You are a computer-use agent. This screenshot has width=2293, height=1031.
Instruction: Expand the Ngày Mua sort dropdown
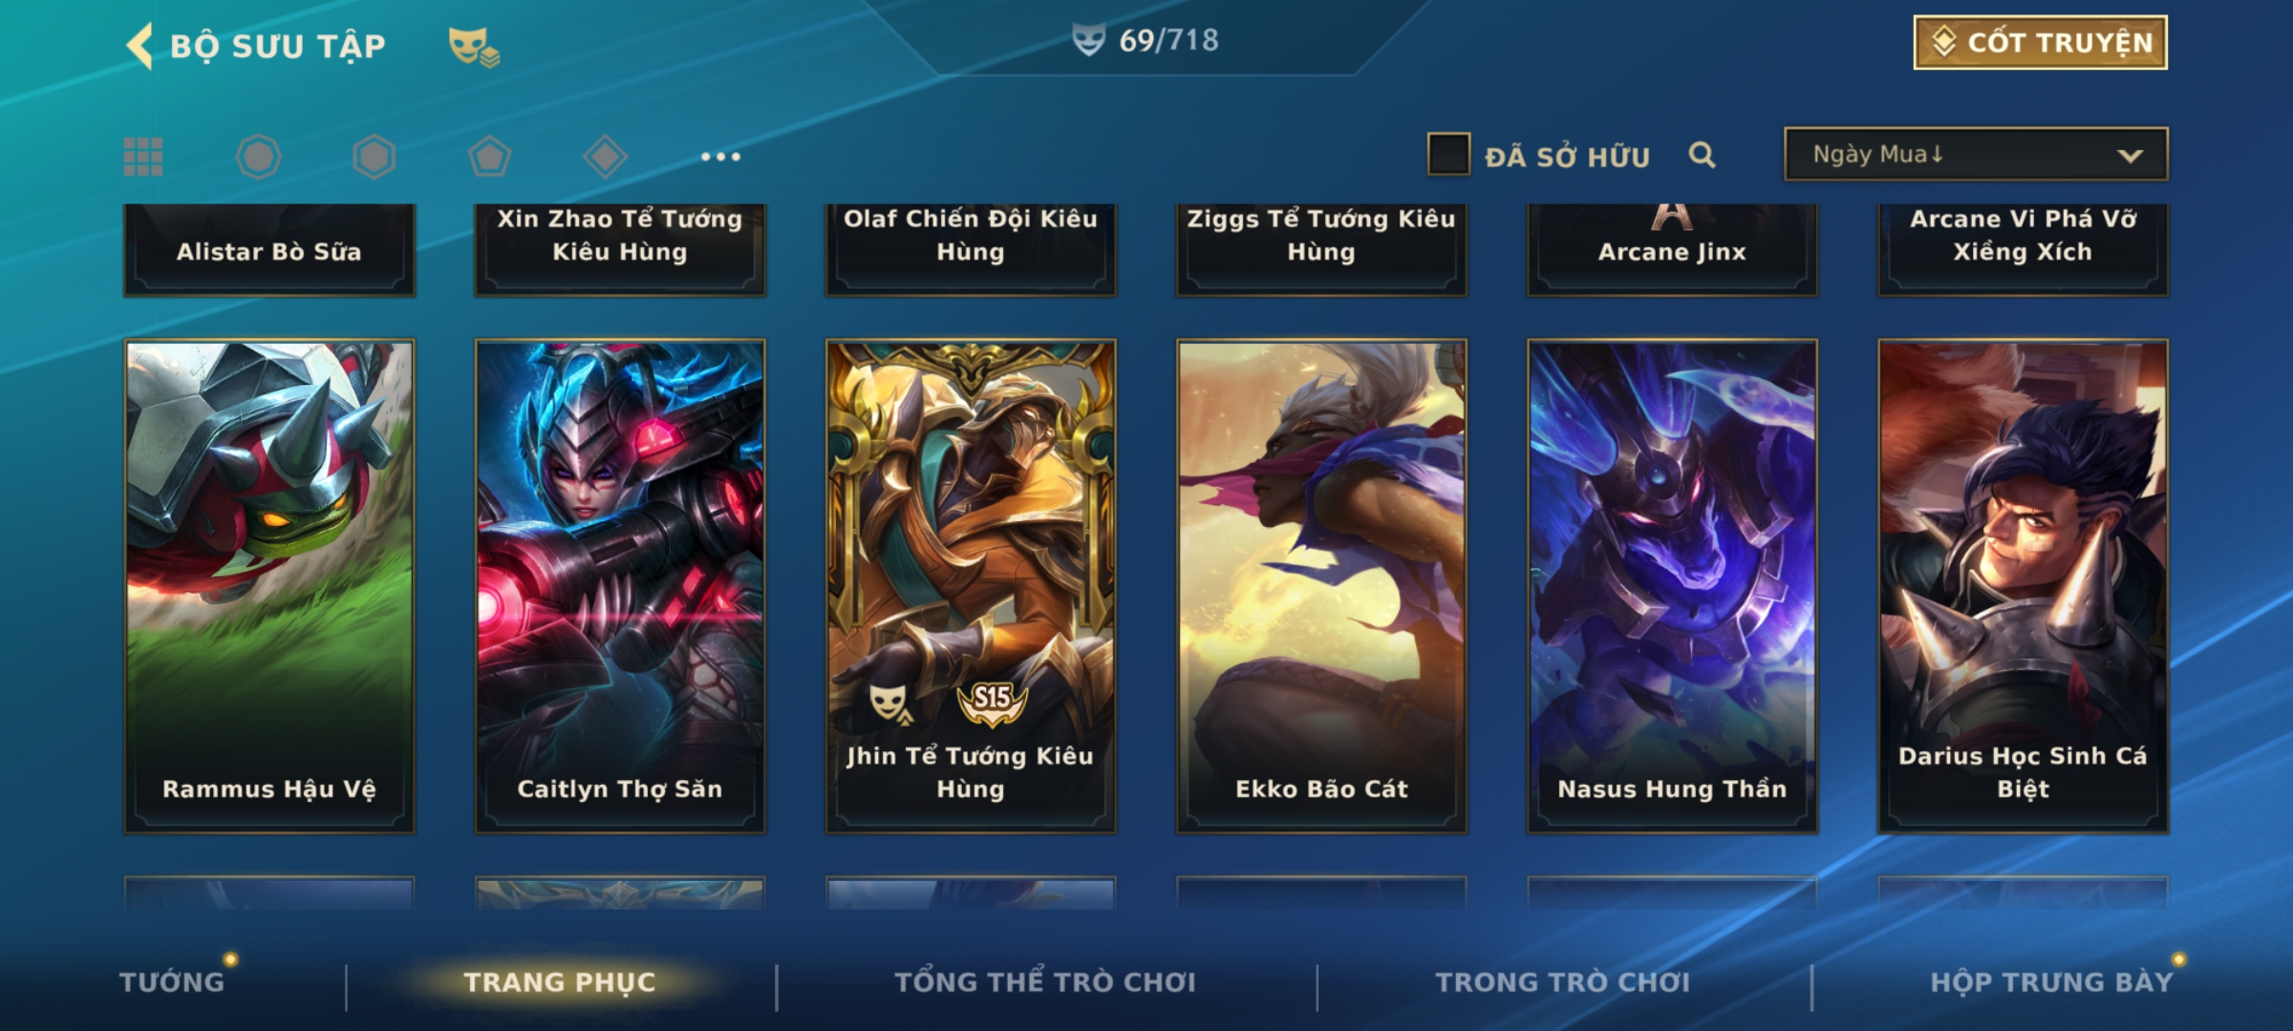click(x=1976, y=155)
